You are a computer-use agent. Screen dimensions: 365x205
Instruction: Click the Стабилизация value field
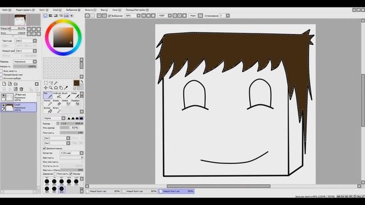pyautogui.click(x=222, y=16)
